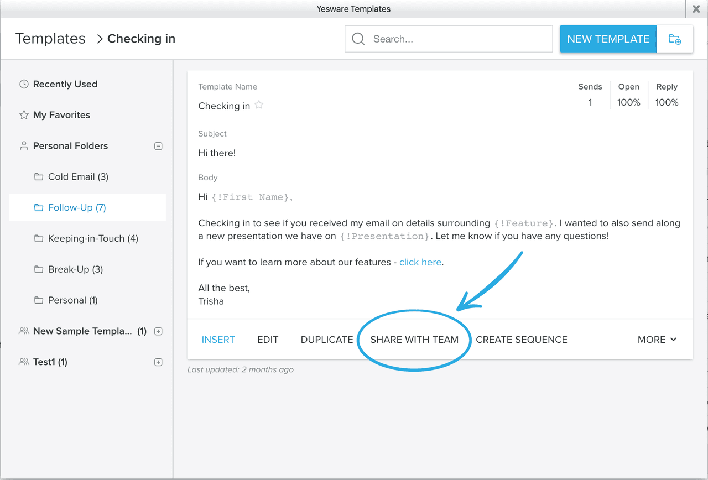Open the MORE dropdown
The image size is (708, 480).
coord(657,340)
